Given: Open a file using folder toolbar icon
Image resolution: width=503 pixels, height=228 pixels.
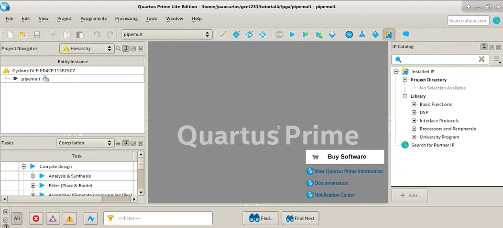Looking at the screenshot, I should point(23,35).
